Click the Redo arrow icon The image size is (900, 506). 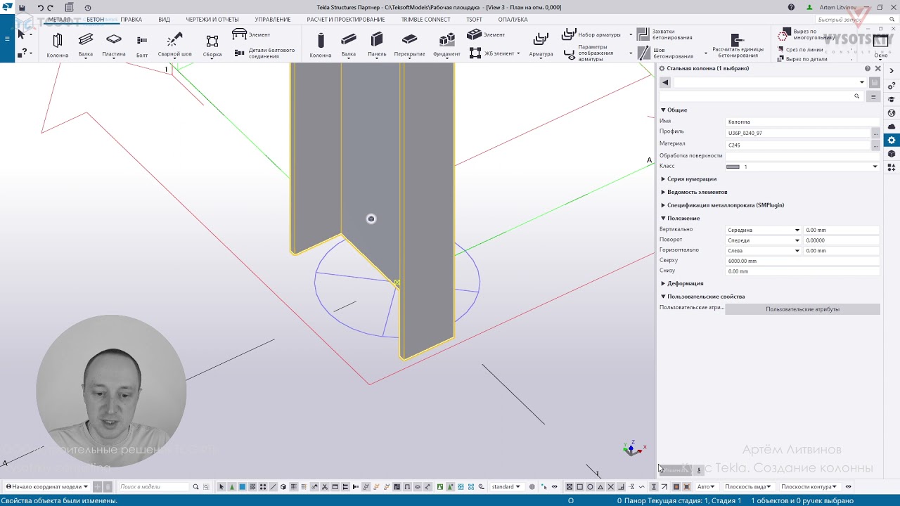point(50,8)
